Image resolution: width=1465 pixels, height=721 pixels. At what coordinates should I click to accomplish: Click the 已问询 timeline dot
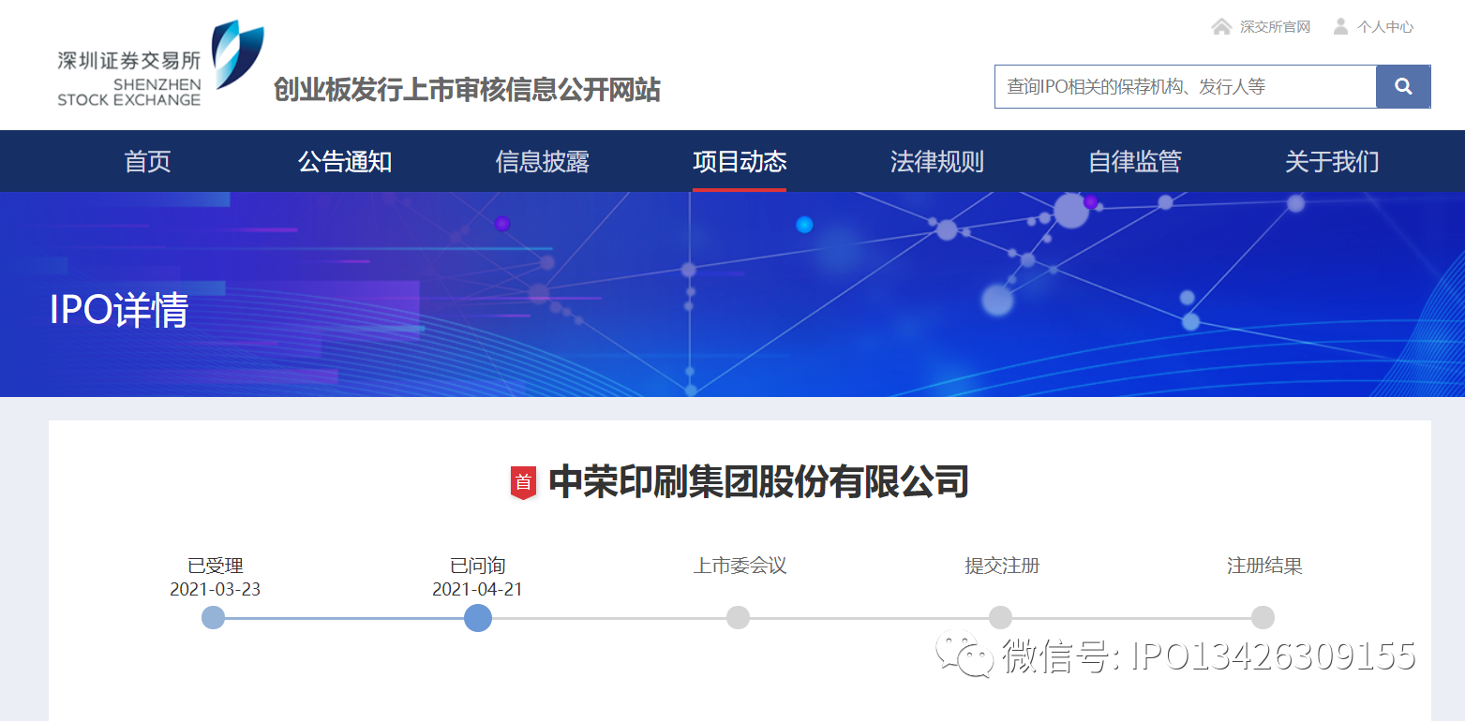pos(478,618)
